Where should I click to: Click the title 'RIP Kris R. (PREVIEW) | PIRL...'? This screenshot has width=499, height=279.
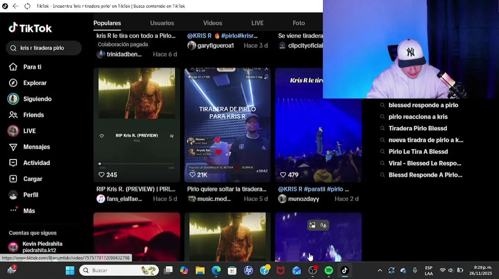[136, 189]
